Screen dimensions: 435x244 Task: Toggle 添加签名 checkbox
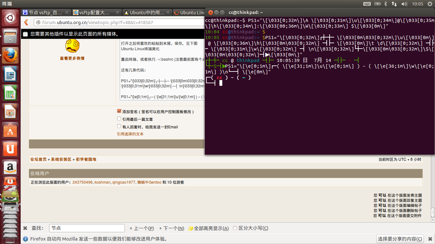[119, 111]
